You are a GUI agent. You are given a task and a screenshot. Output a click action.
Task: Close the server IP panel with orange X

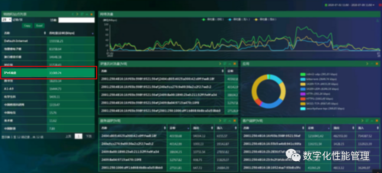[x=235, y=120]
